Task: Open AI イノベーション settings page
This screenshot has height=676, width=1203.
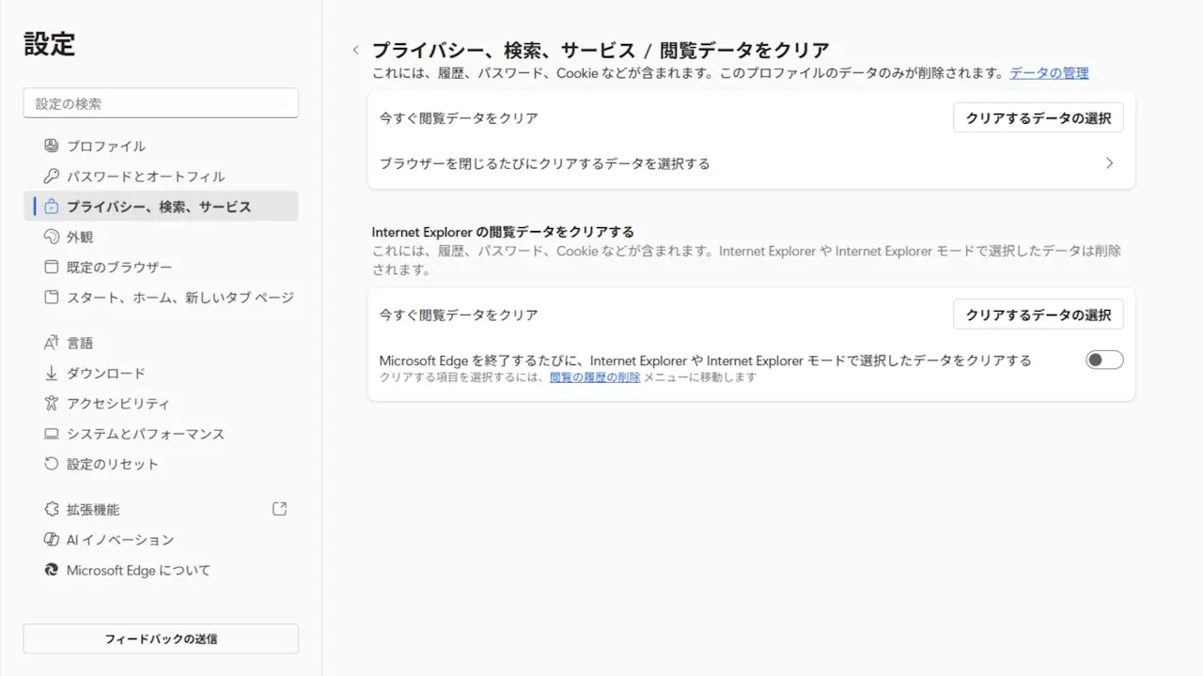Action: pyautogui.click(x=120, y=540)
